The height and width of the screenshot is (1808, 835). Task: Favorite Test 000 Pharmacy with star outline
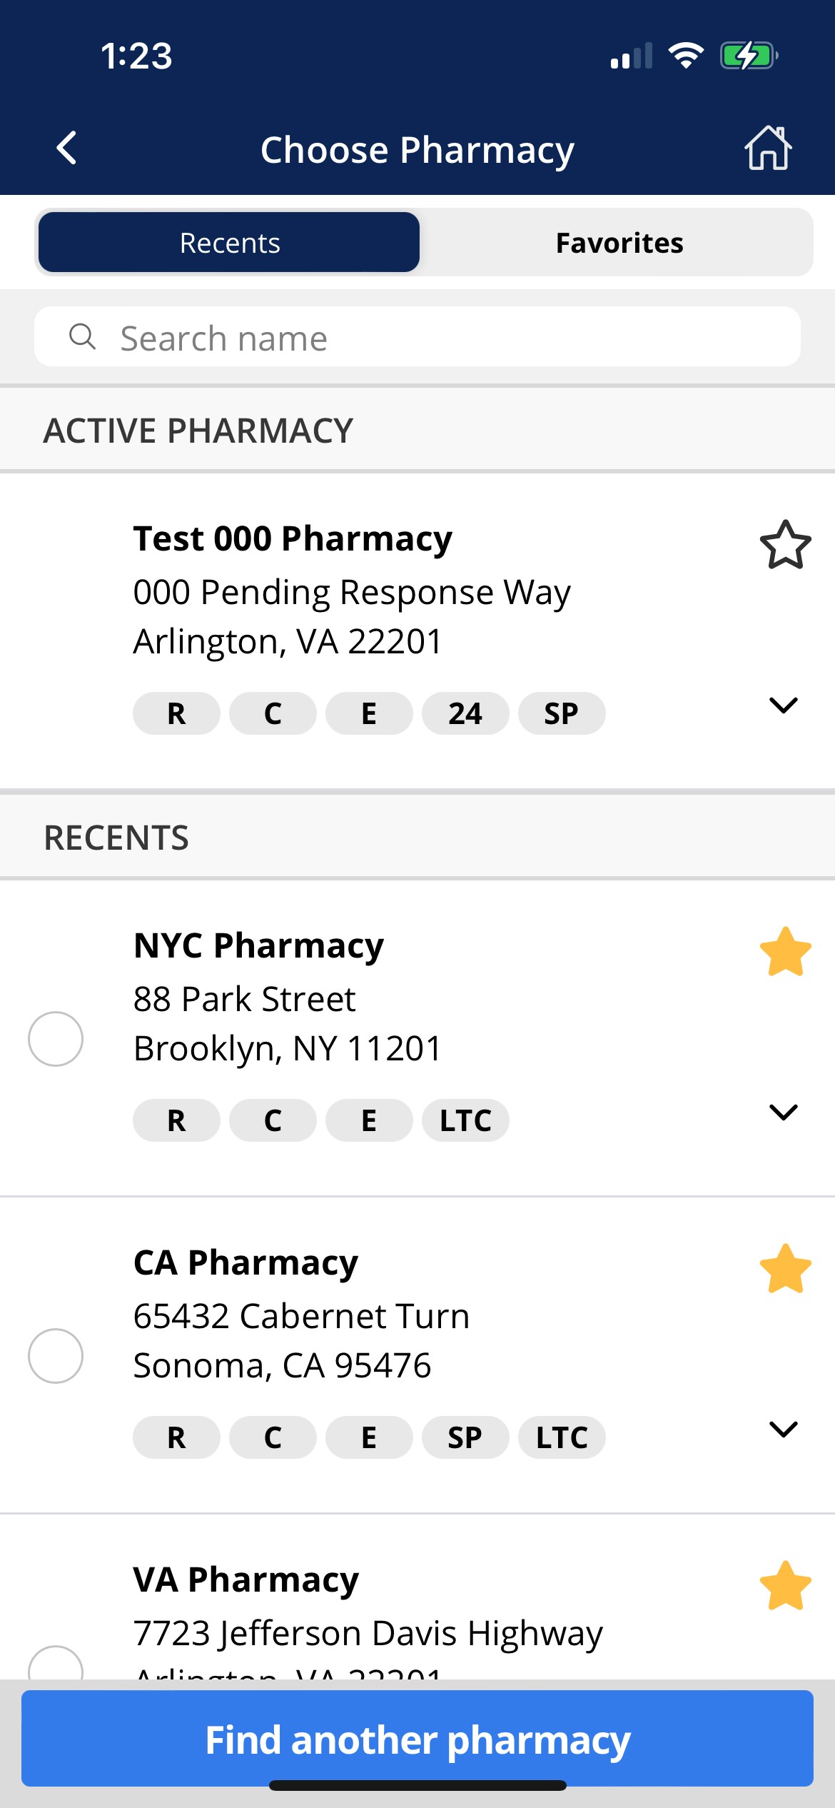click(x=785, y=545)
